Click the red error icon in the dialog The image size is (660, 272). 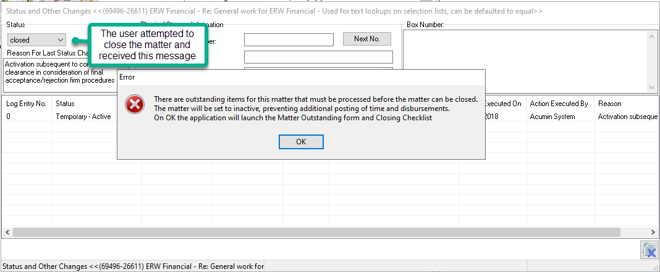135,105
